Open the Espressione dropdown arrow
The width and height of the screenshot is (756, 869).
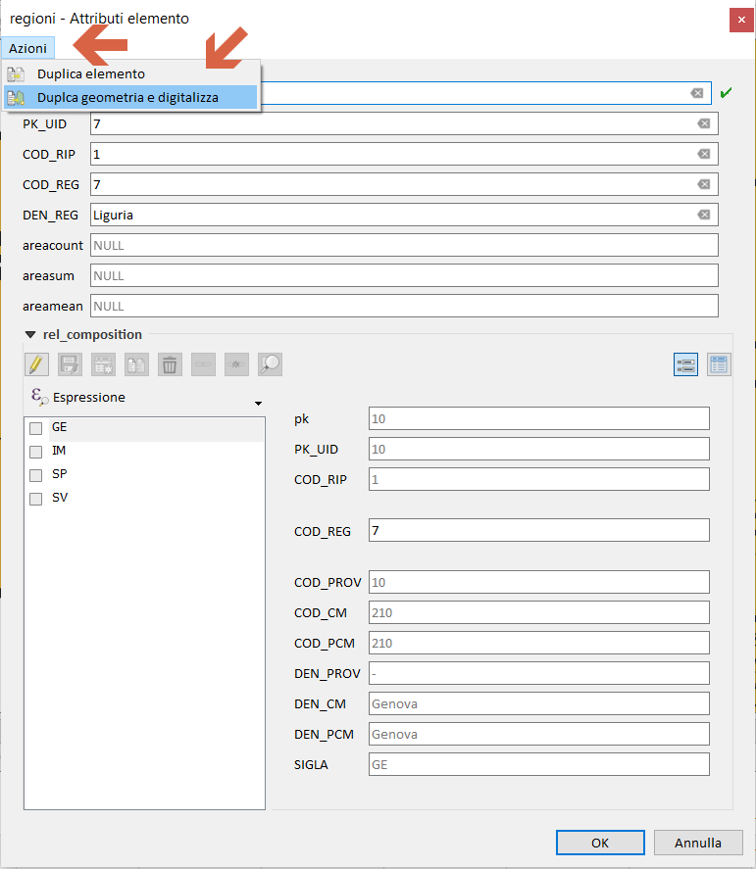tap(258, 403)
